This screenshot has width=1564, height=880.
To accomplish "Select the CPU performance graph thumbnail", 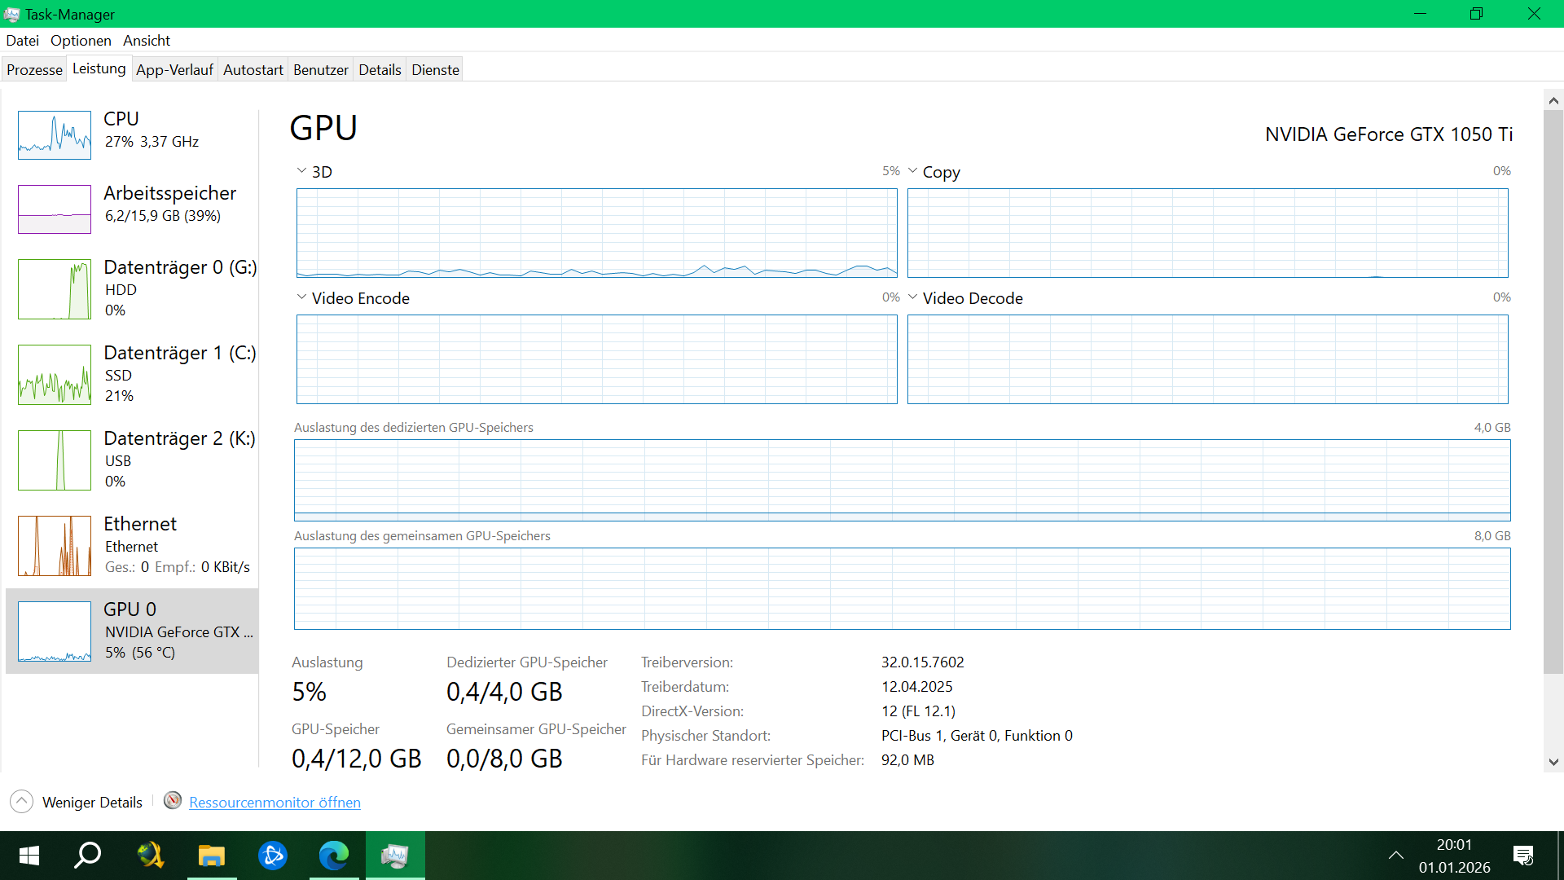I will coord(55,135).
